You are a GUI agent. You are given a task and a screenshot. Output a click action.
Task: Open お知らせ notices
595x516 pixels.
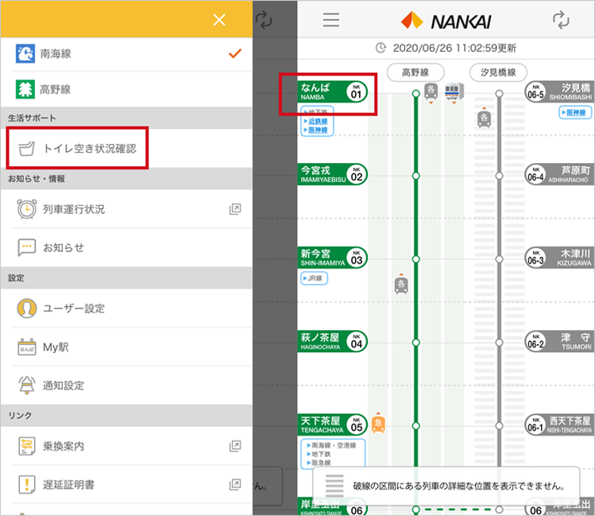point(126,247)
